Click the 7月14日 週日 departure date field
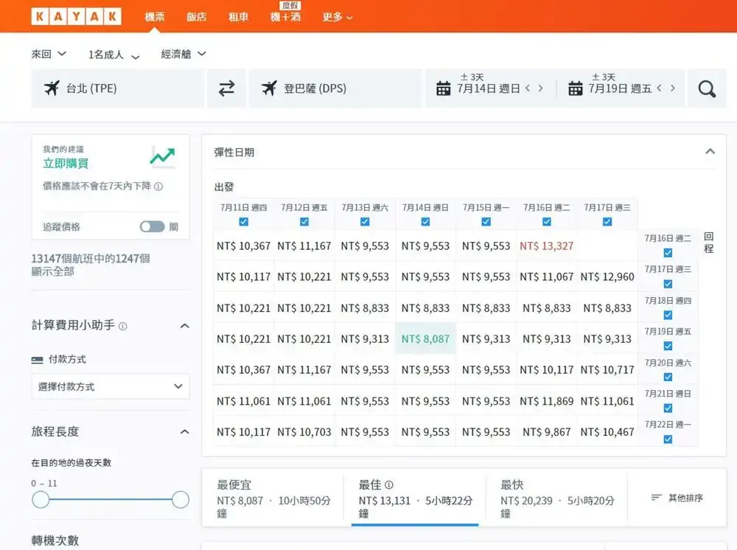 (x=490, y=88)
